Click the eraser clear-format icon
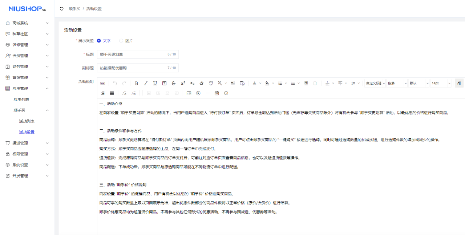The height and width of the screenshot is (235, 465). [x=202, y=83]
